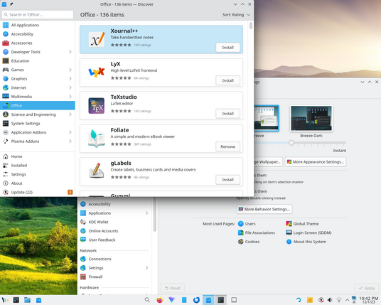Open the KDE Wallet entry icon
Viewport: 381px width, 305px height.
(83, 222)
